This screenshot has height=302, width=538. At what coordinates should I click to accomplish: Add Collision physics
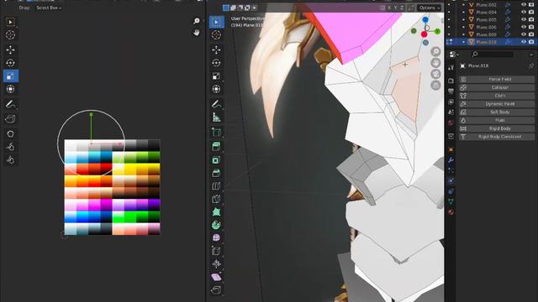[x=497, y=87]
